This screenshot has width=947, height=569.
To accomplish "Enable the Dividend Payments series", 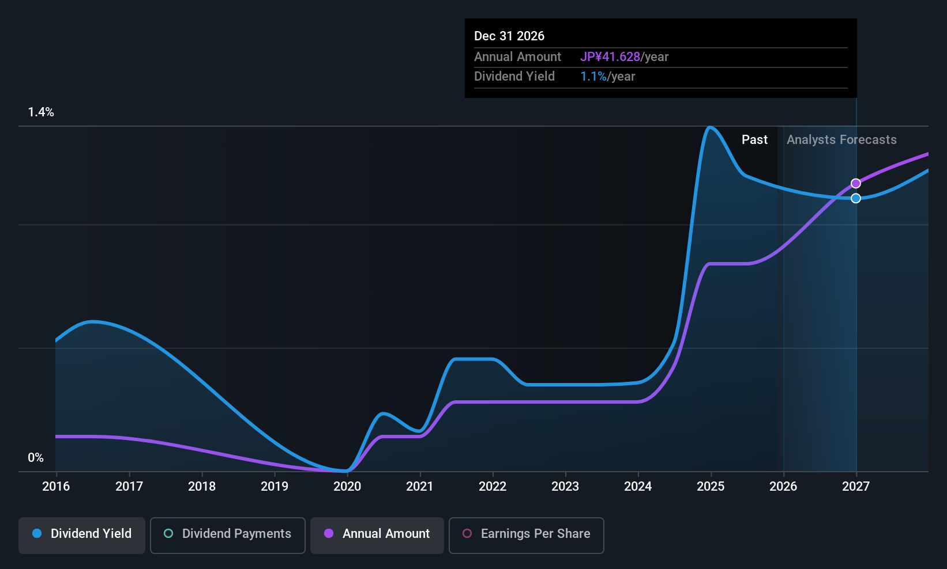I will point(228,535).
